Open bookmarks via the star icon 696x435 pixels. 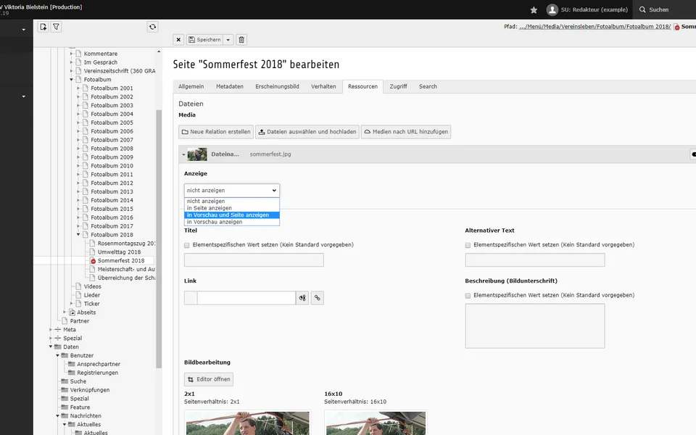(534, 9)
